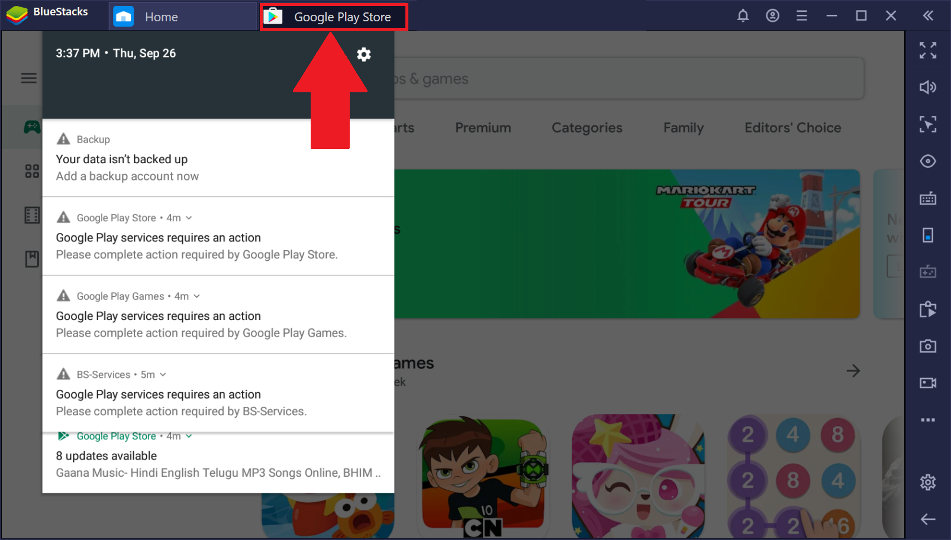Switch to the Home tab
The height and width of the screenshot is (540, 951).
[183, 17]
